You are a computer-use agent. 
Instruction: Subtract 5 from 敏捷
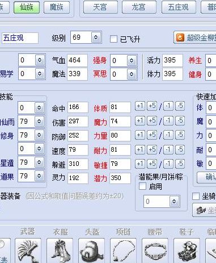[180, 164]
